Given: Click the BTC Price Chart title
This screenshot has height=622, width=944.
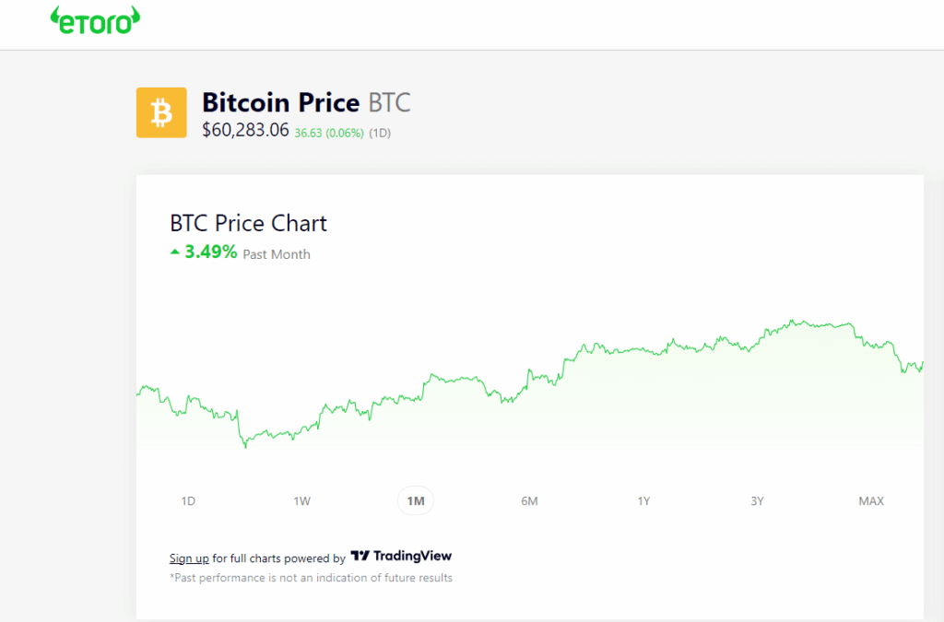Looking at the screenshot, I should click(247, 223).
